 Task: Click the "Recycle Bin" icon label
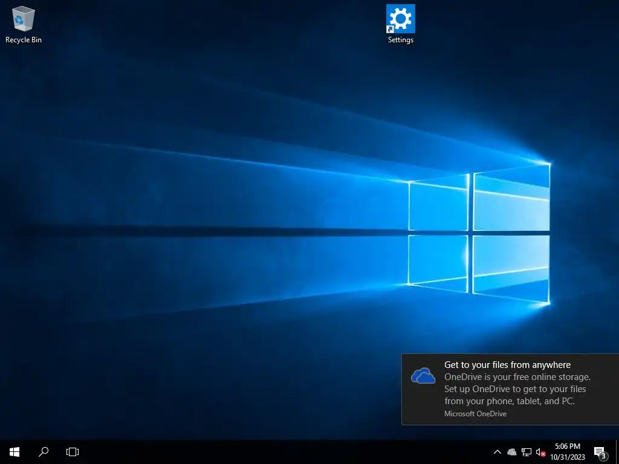pos(24,40)
